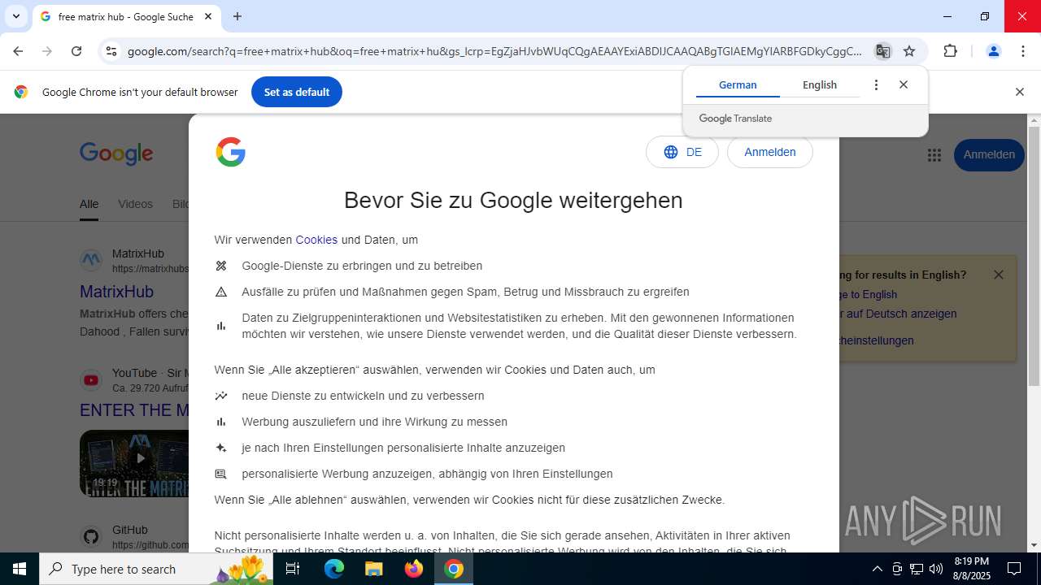Open the MatrixHub search result title
Viewport: 1041px width, 585px height.
pyautogui.click(x=116, y=291)
